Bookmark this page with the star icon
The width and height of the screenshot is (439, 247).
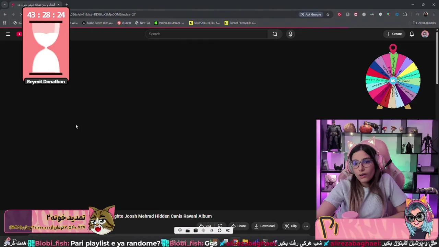(x=328, y=14)
